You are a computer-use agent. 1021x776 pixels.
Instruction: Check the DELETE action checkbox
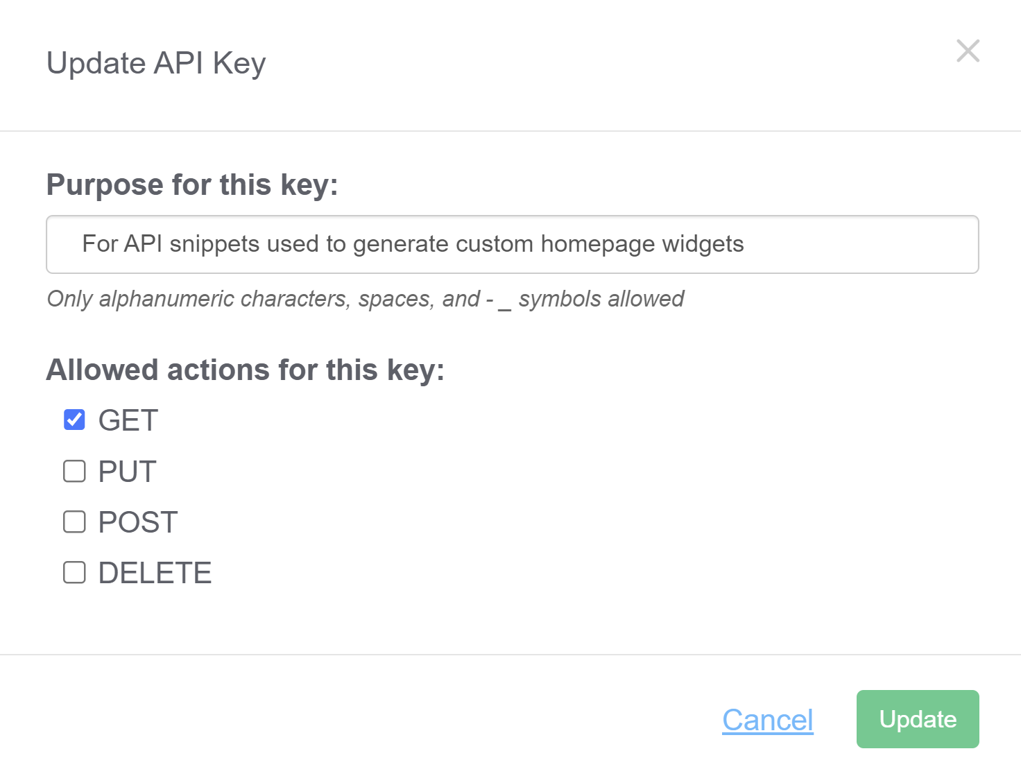click(x=74, y=572)
